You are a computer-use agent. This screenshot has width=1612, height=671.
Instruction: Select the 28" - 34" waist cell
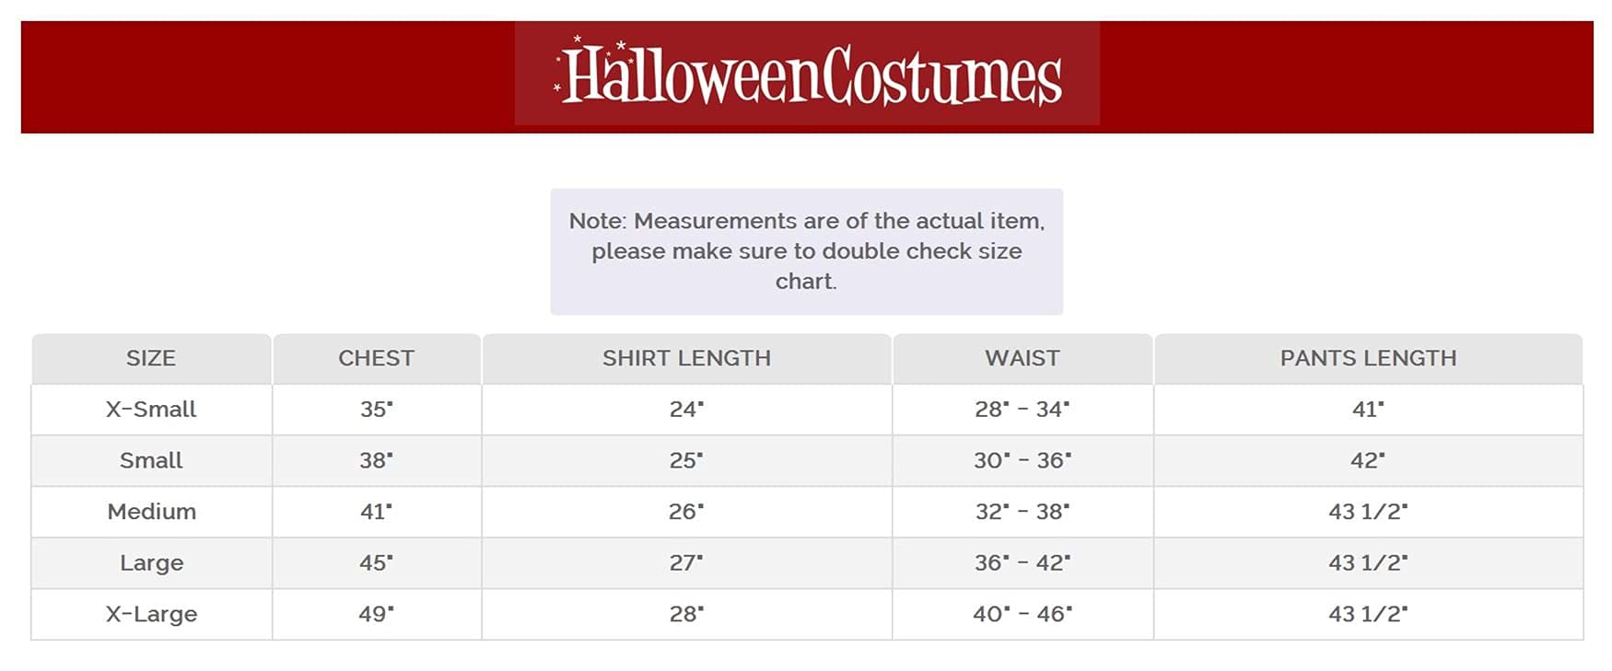1022,410
